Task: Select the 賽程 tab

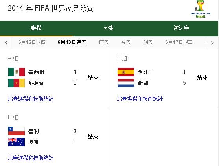Action: tap(36, 28)
